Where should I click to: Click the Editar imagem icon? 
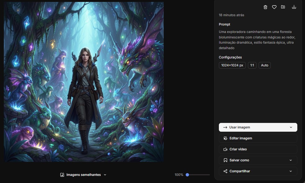pyautogui.click(x=225, y=138)
